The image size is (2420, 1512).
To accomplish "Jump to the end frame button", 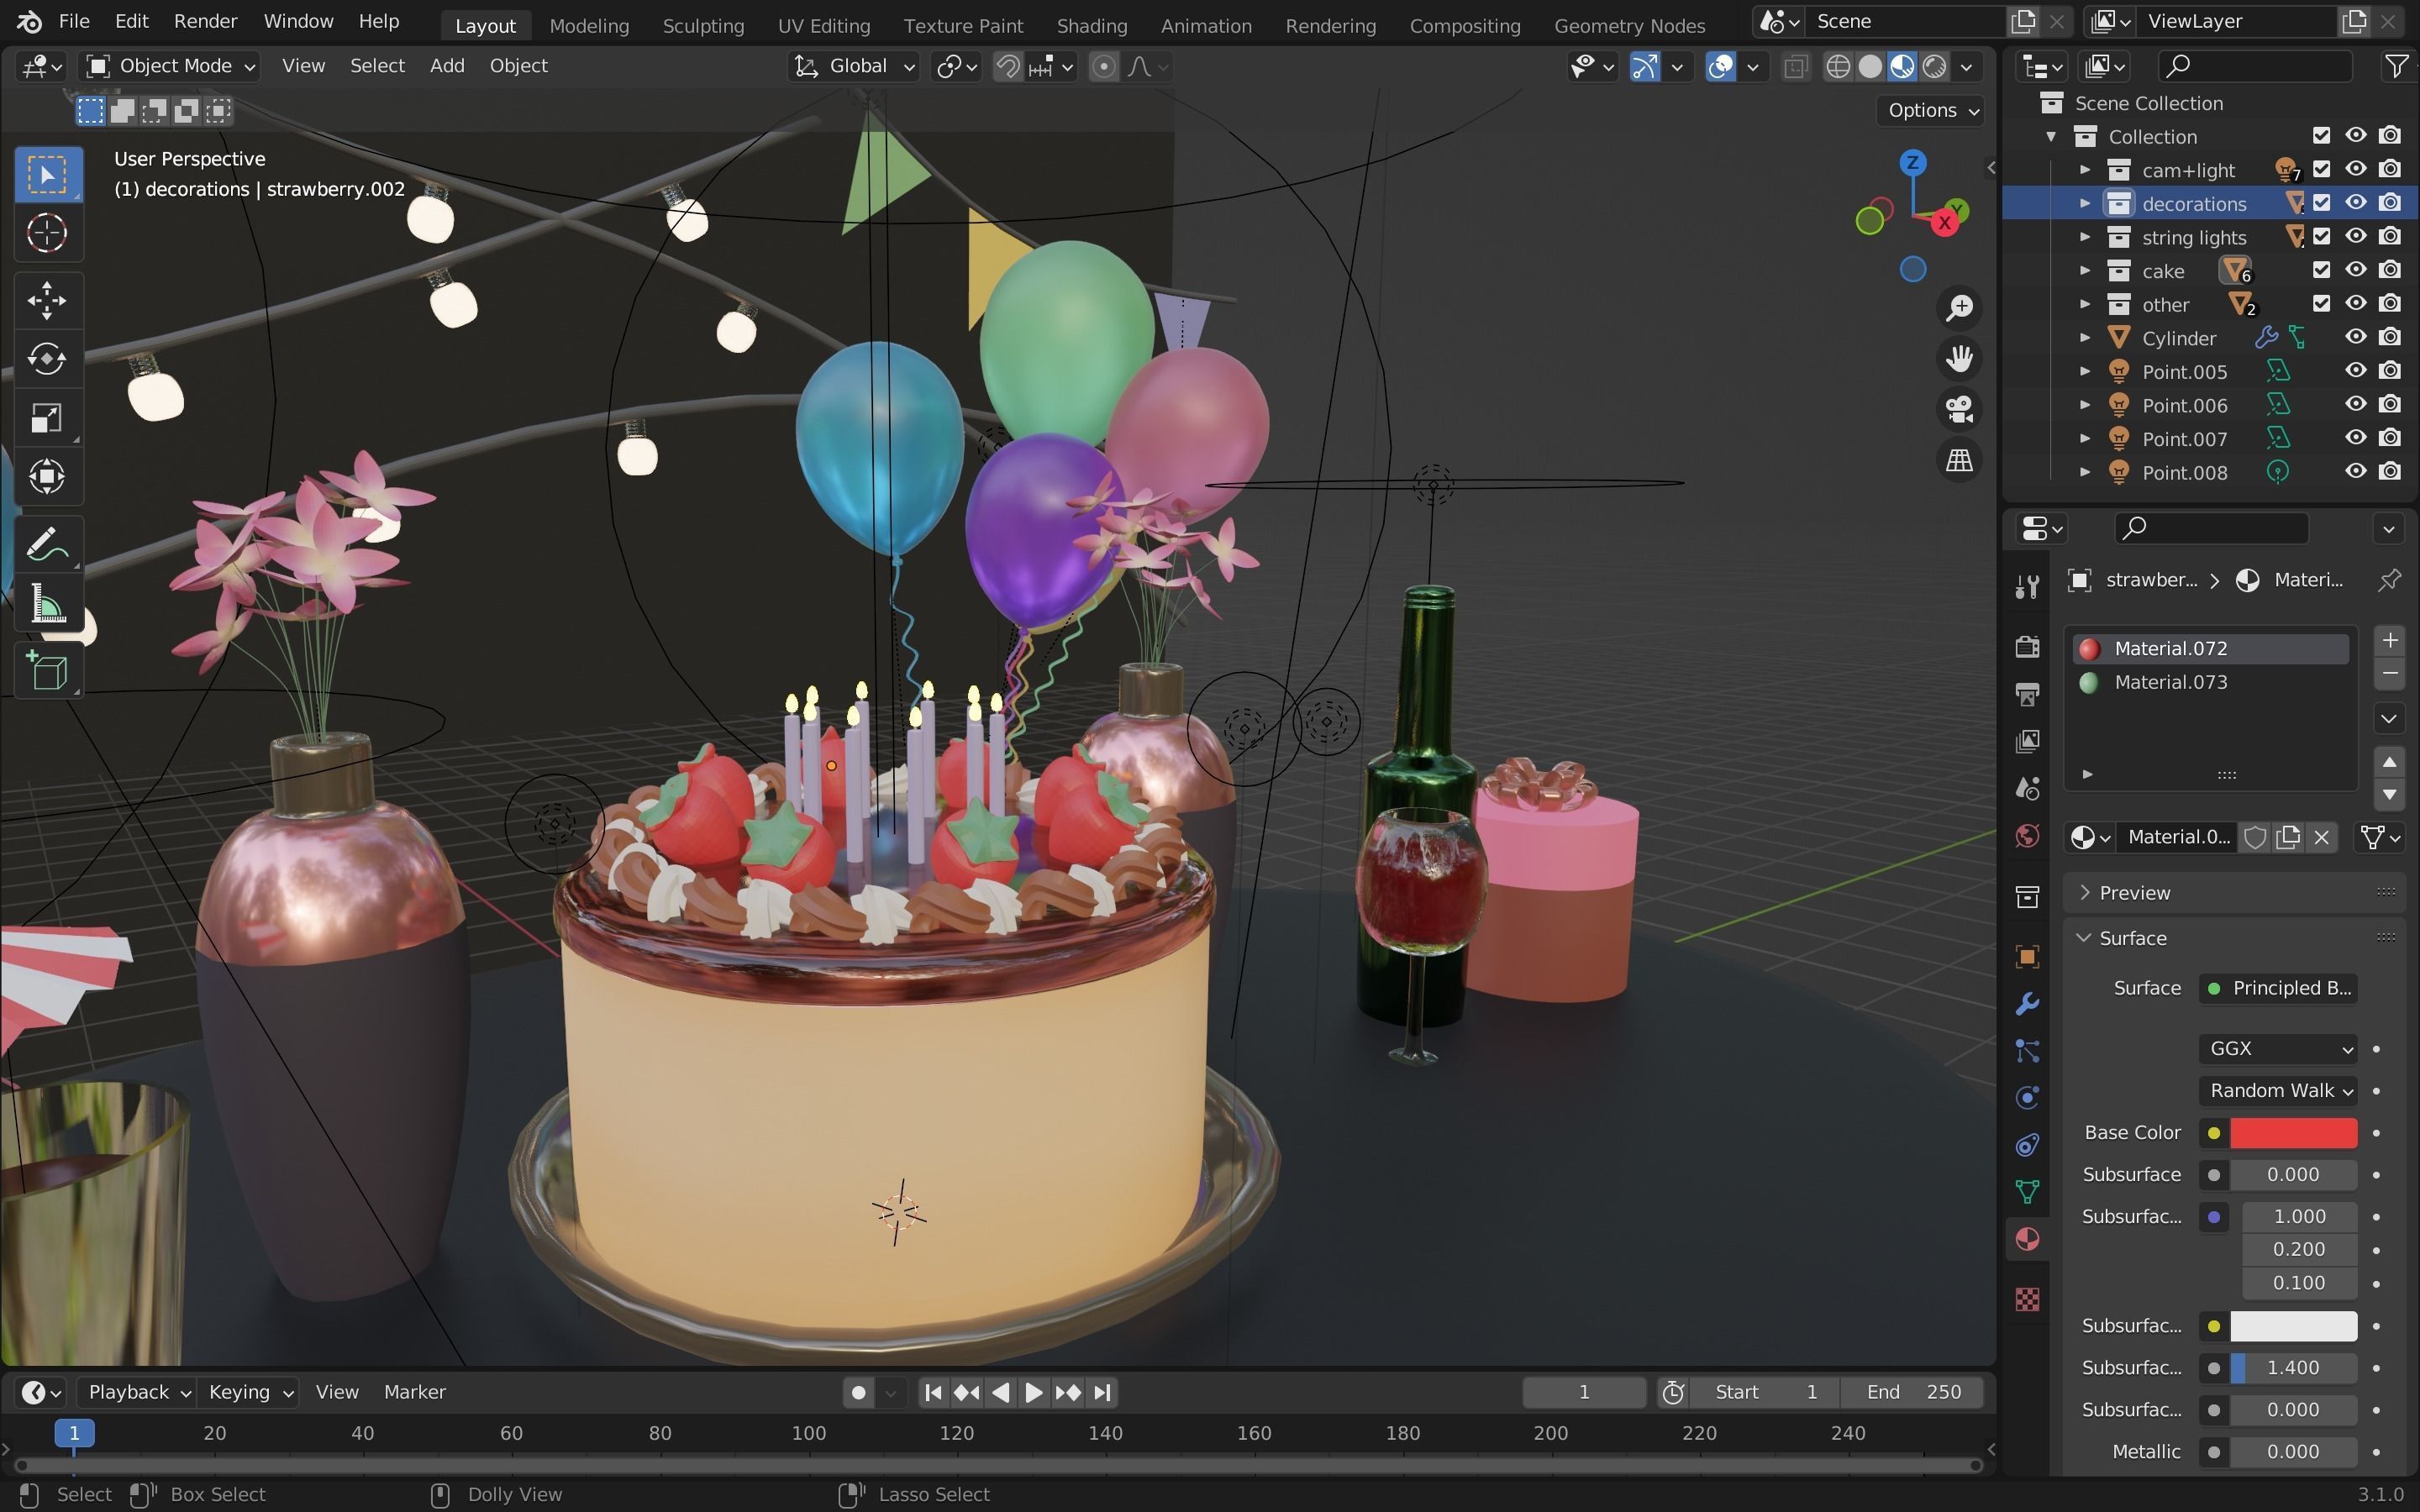I will pyautogui.click(x=1102, y=1392).
